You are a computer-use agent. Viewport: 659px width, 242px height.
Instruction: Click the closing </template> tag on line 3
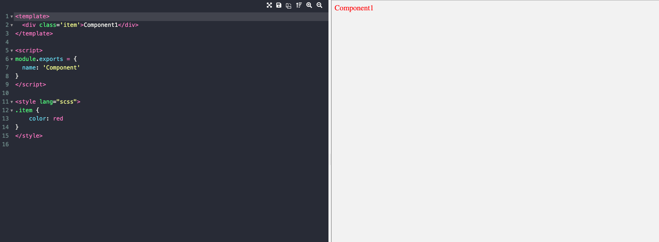(34, 33)
